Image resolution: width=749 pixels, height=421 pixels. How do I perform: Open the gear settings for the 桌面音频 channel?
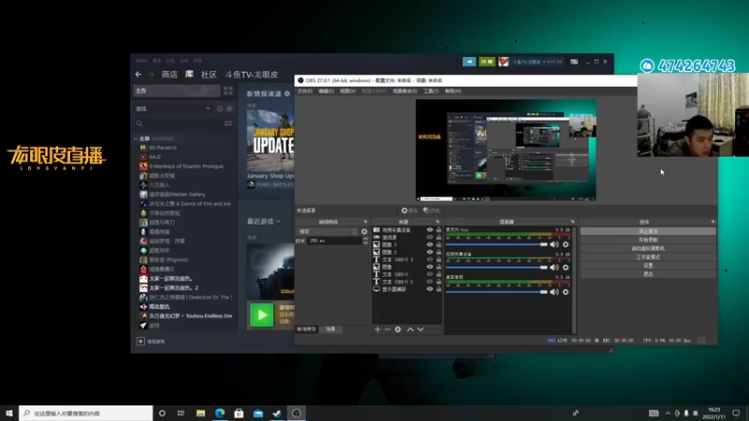[565, 292]
